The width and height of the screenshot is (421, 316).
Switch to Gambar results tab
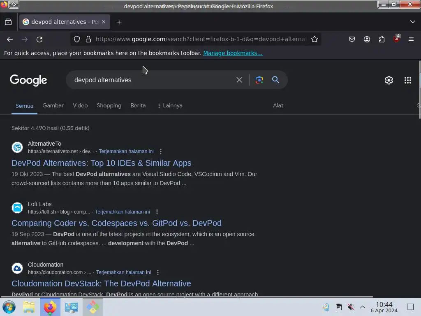53,106
